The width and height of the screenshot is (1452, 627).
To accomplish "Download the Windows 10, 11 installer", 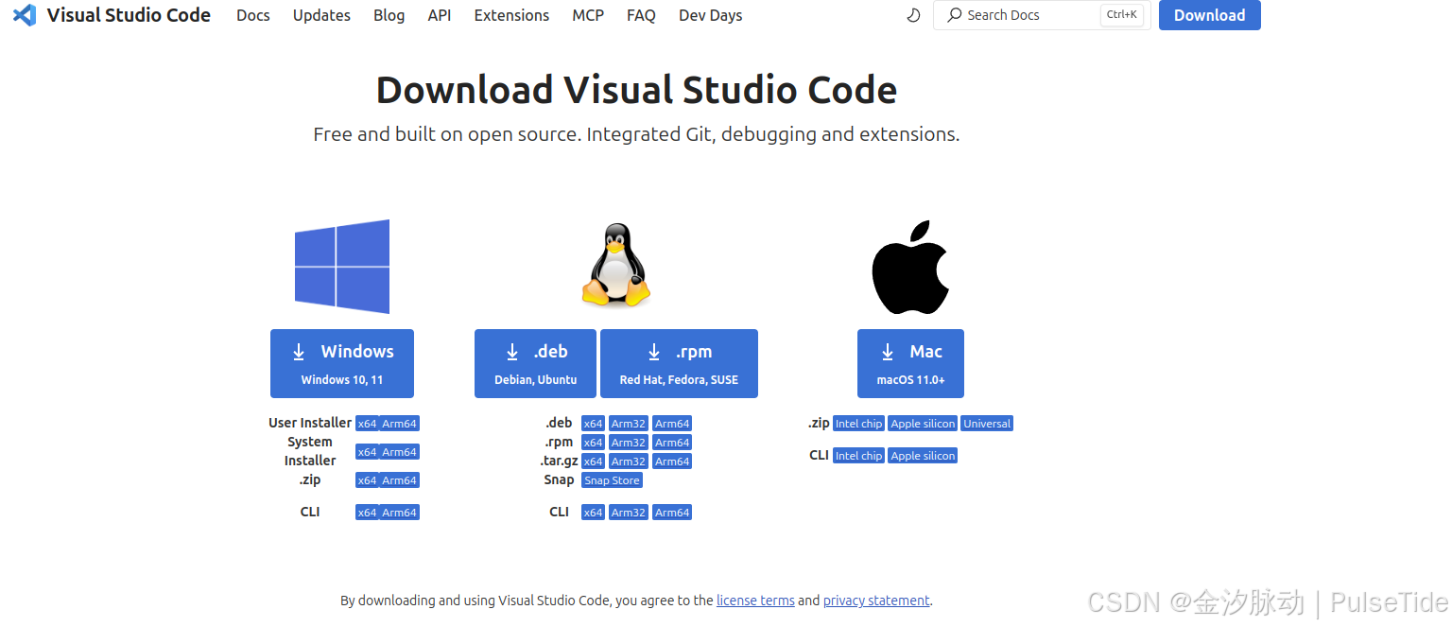I will [342, 364].
